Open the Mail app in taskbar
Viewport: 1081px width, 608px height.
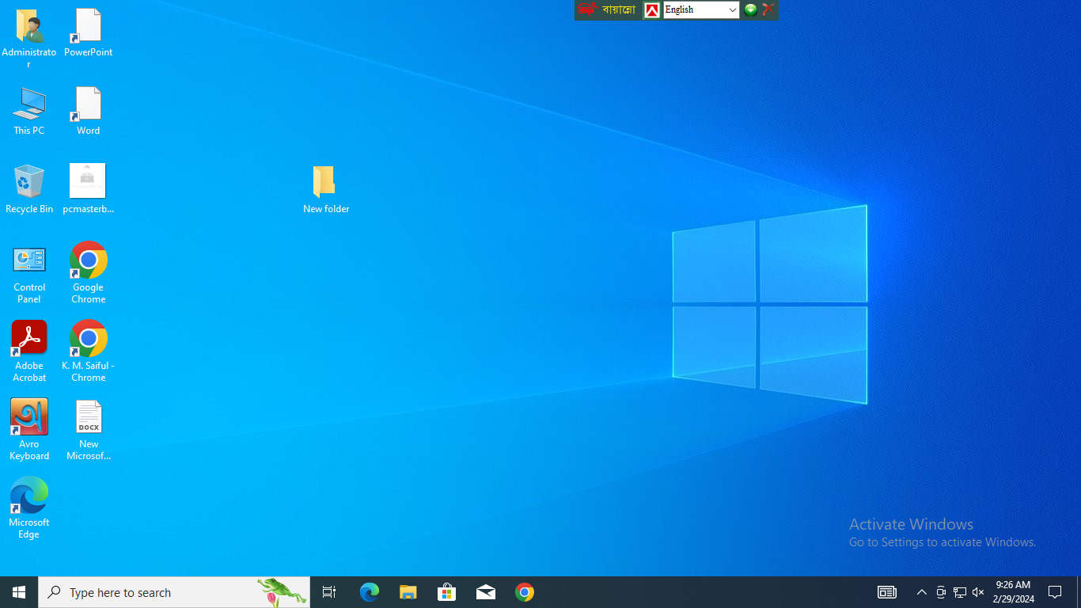(x=486, y=592)
